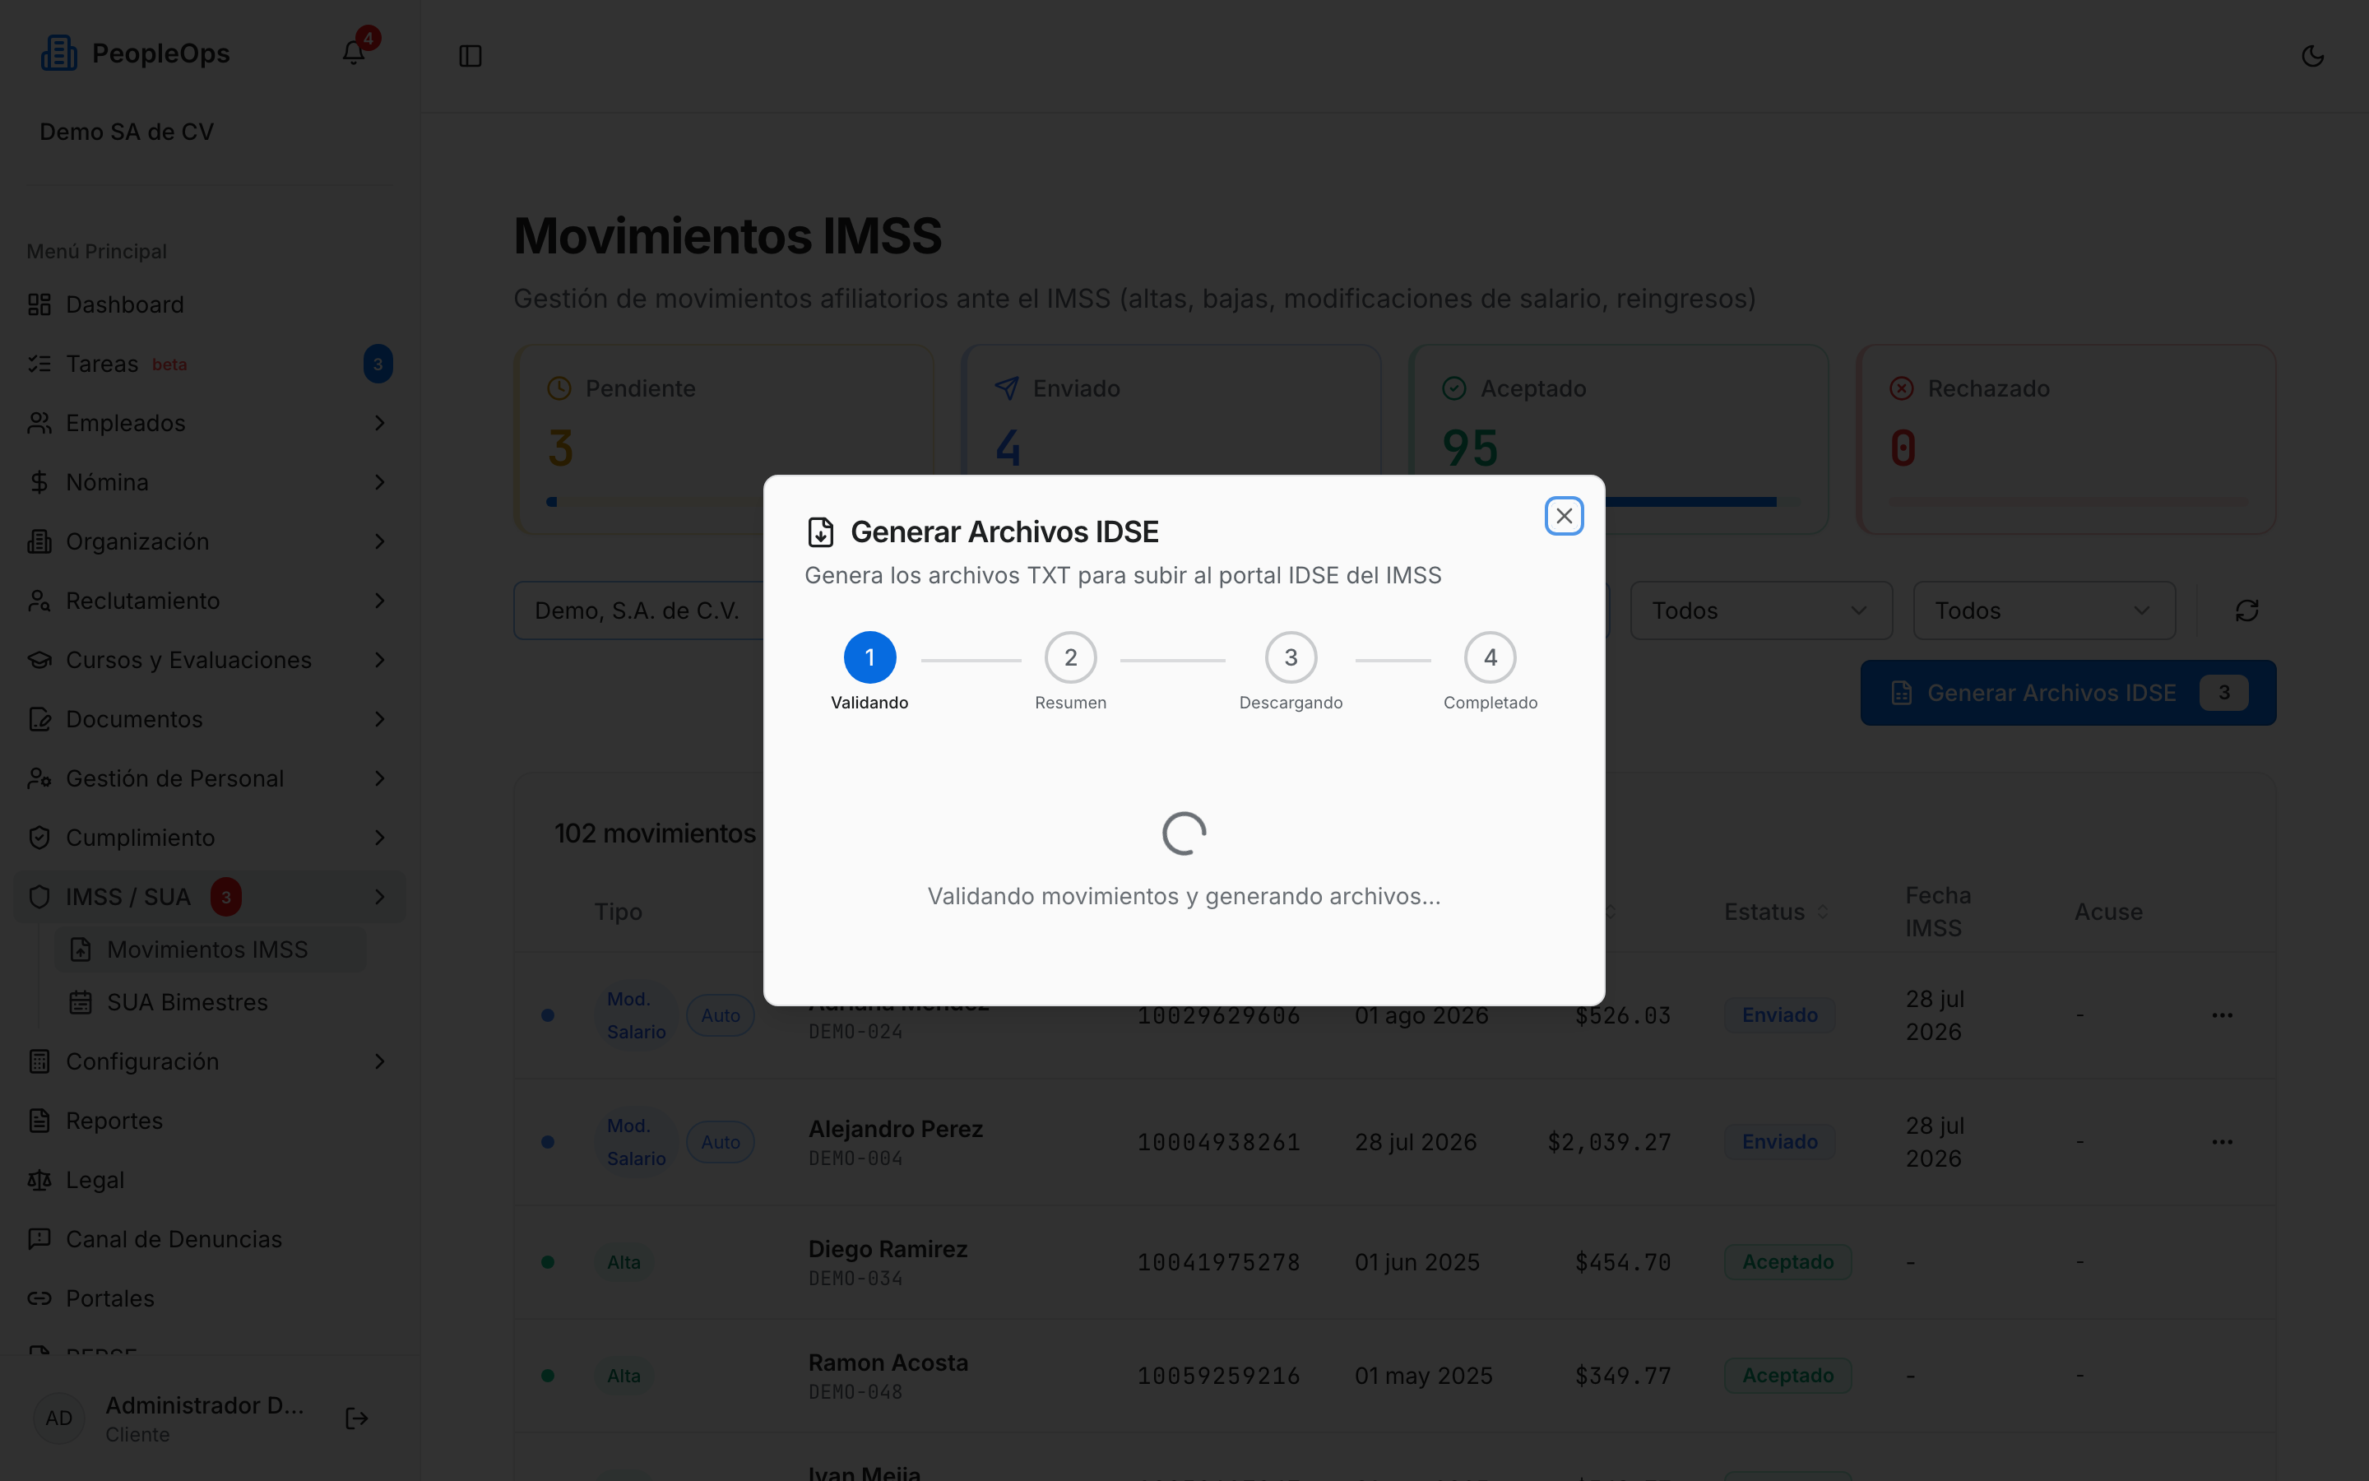
Task: Select the Diego Ramirez name
Action: point(887,1250)
